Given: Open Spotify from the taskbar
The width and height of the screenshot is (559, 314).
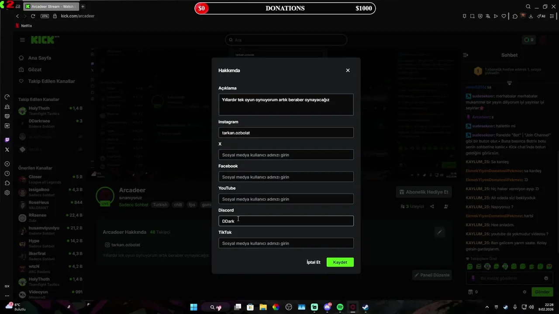Looking at the screenshot, I should [x=340, y=307].
